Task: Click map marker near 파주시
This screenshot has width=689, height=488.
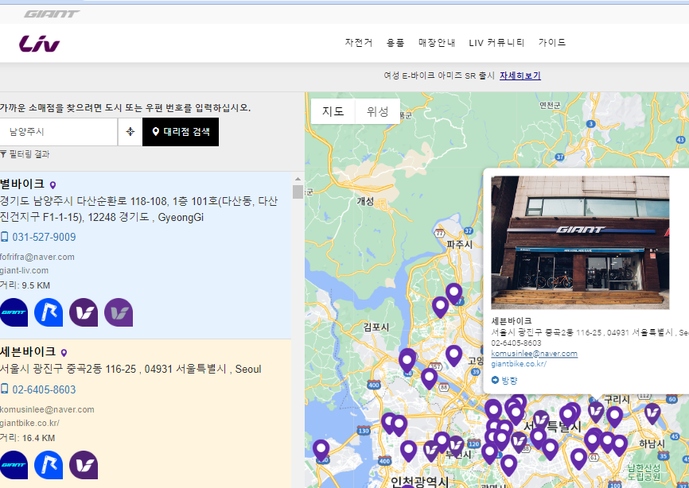Action: pyautogui.click(x=454, y=293)
